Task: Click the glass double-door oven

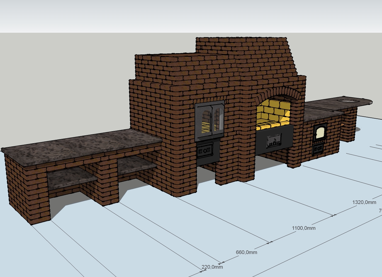Action: click(x=210, y=121)
